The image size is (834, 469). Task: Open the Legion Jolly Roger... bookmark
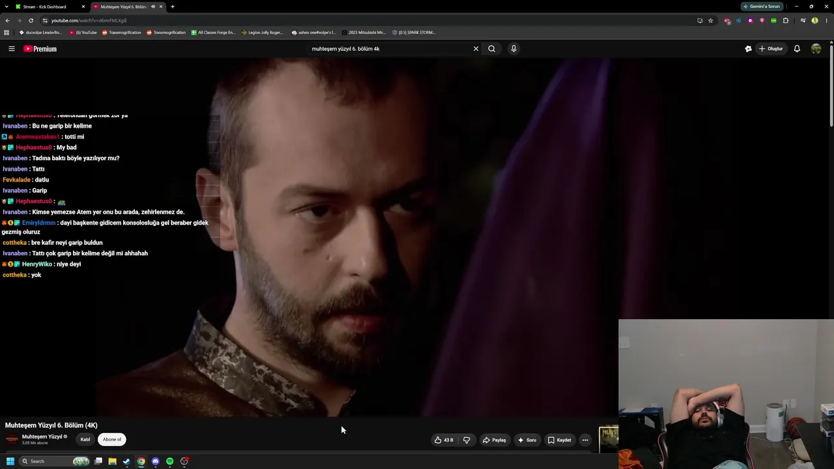(263, 33)
